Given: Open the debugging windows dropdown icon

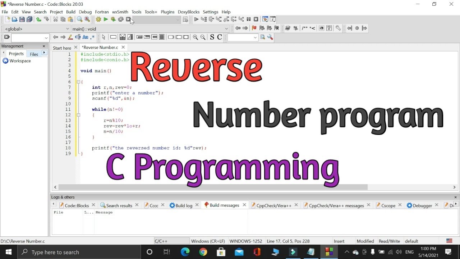Looking at the screenshot, I should point(265,19).
